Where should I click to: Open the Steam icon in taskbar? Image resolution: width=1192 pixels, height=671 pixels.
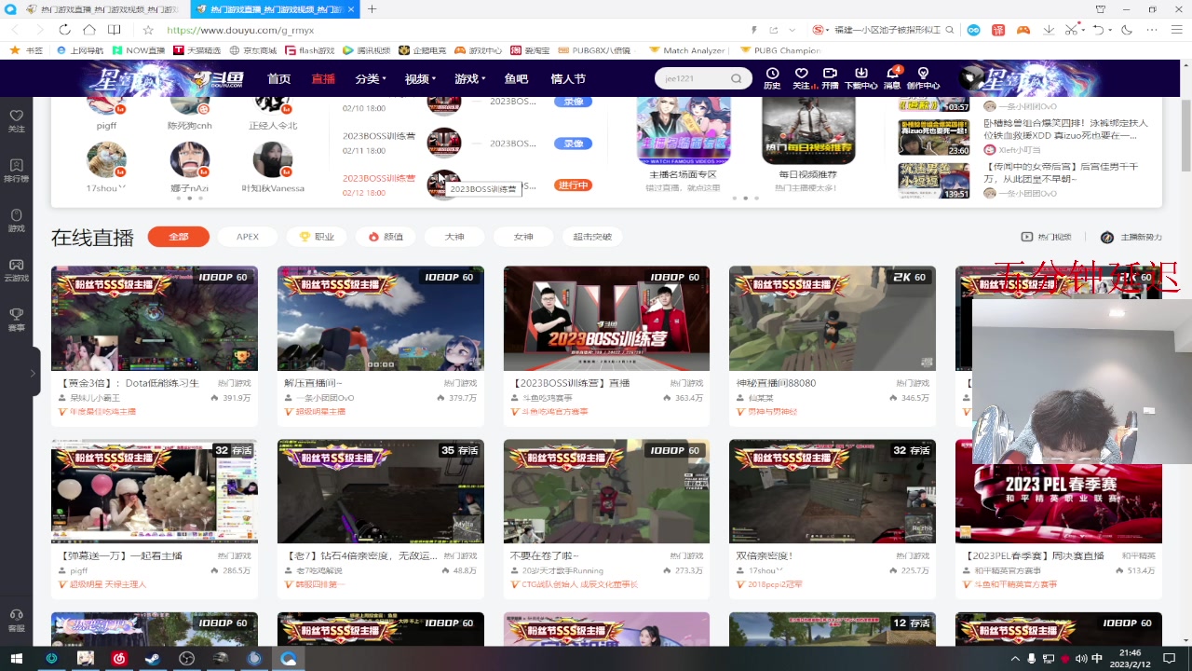(x=153, y=658)
